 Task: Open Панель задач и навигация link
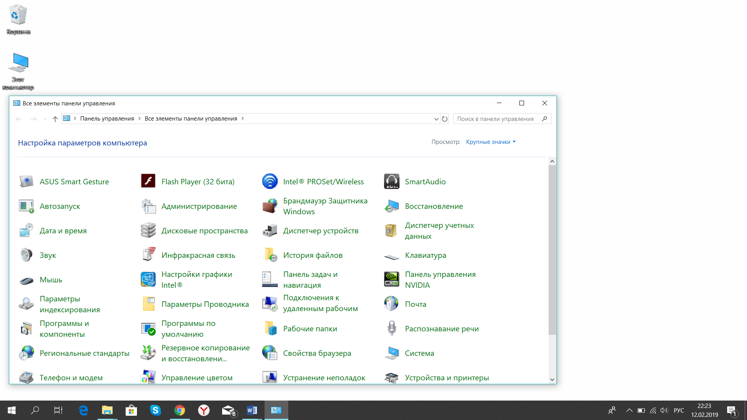pos(310,280)
